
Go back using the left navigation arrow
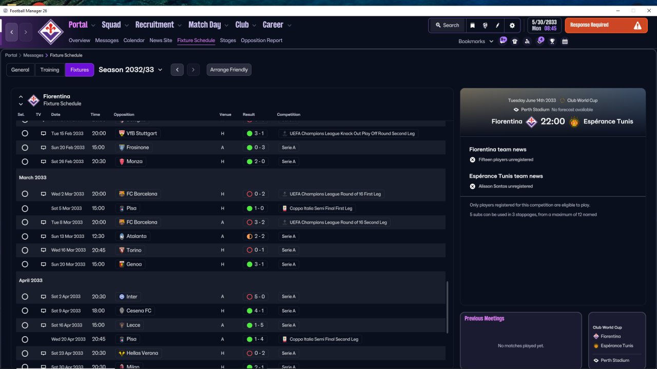pos(11,32)
